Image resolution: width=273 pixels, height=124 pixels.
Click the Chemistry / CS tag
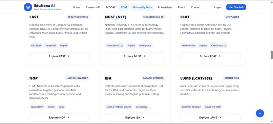point(219,45)
